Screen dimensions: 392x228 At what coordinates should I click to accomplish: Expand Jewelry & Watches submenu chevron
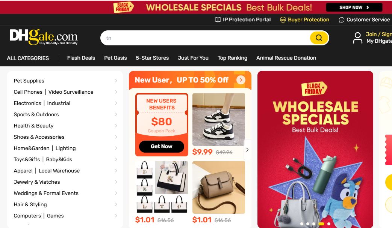(116, 182)
